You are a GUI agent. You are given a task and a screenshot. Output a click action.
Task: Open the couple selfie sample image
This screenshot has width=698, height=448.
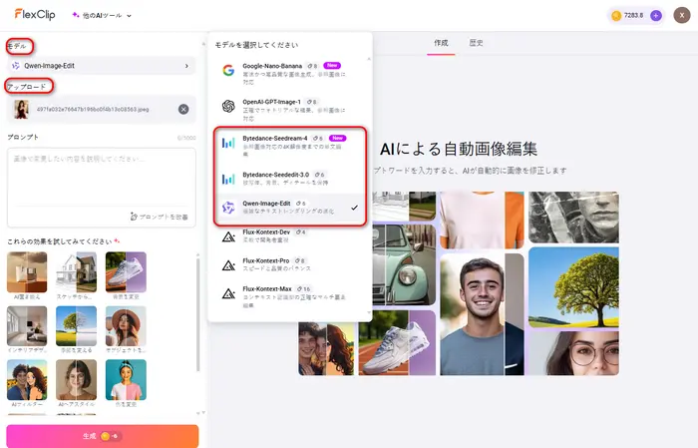[x=326, y=348]
